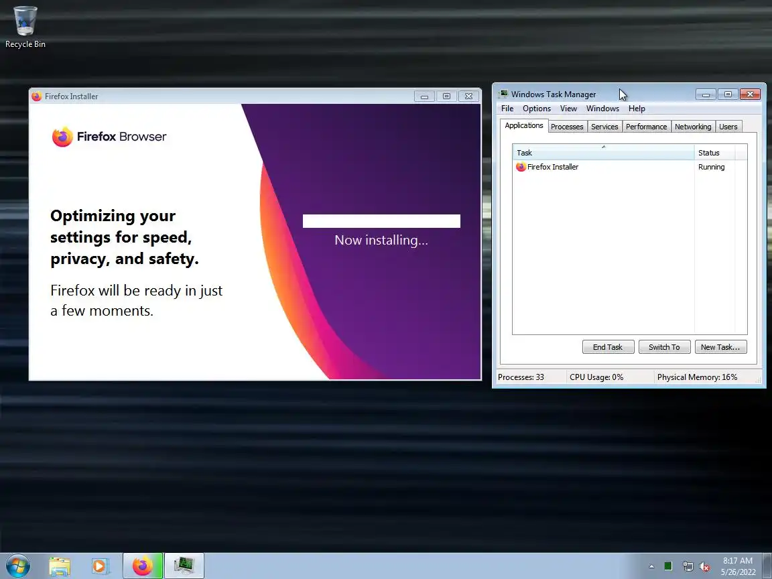Click the Firefox logo in the installer

point(62,137)
